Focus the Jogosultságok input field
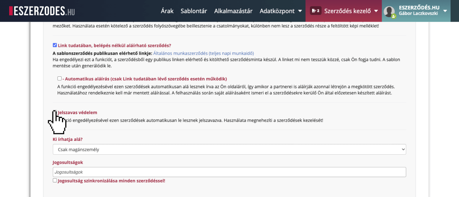 pyautogui.click(x=229, y=172)
